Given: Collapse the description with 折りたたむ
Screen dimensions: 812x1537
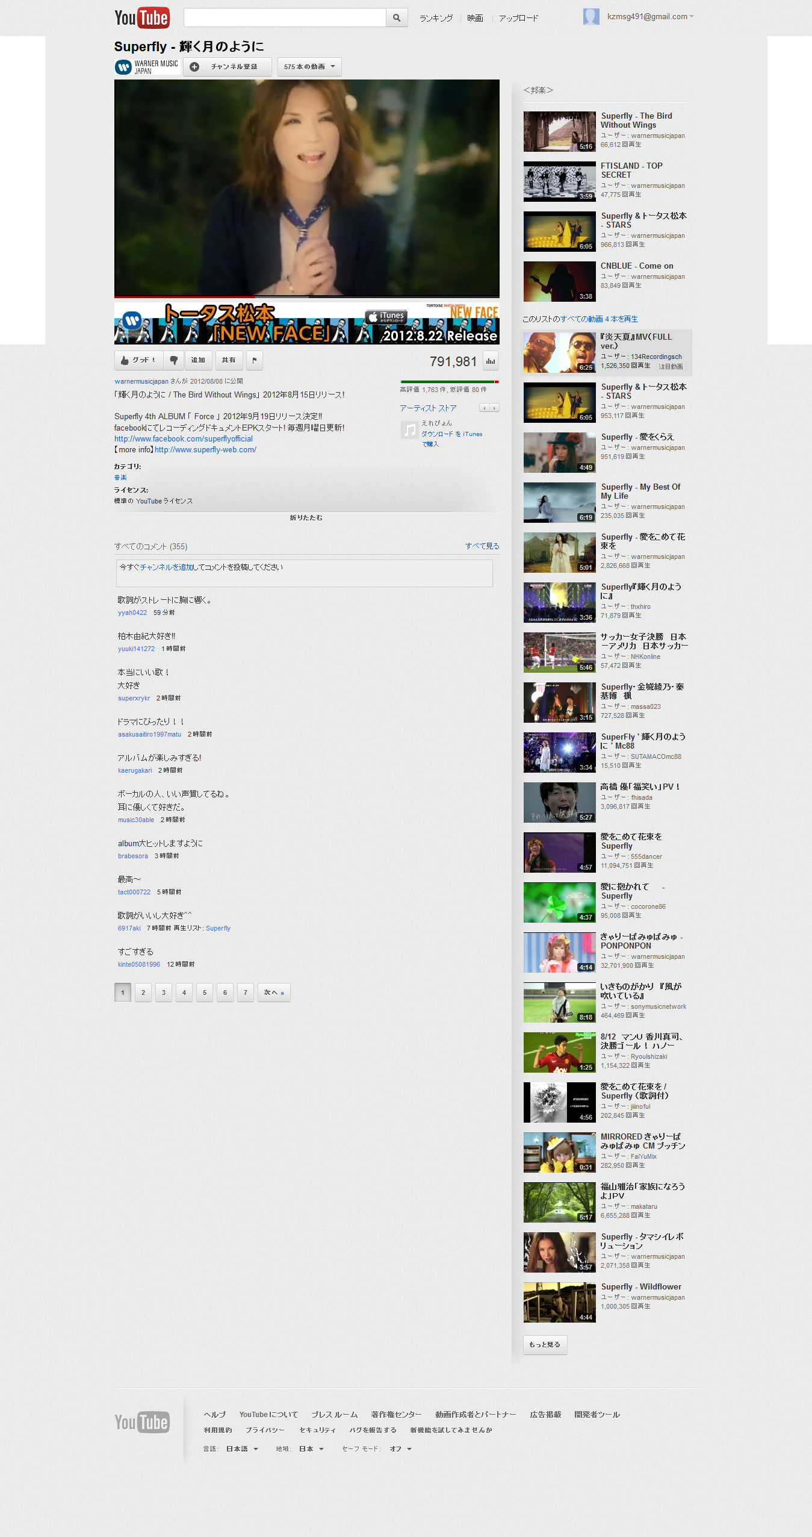Looking at the screenshot, I should 306,517.
